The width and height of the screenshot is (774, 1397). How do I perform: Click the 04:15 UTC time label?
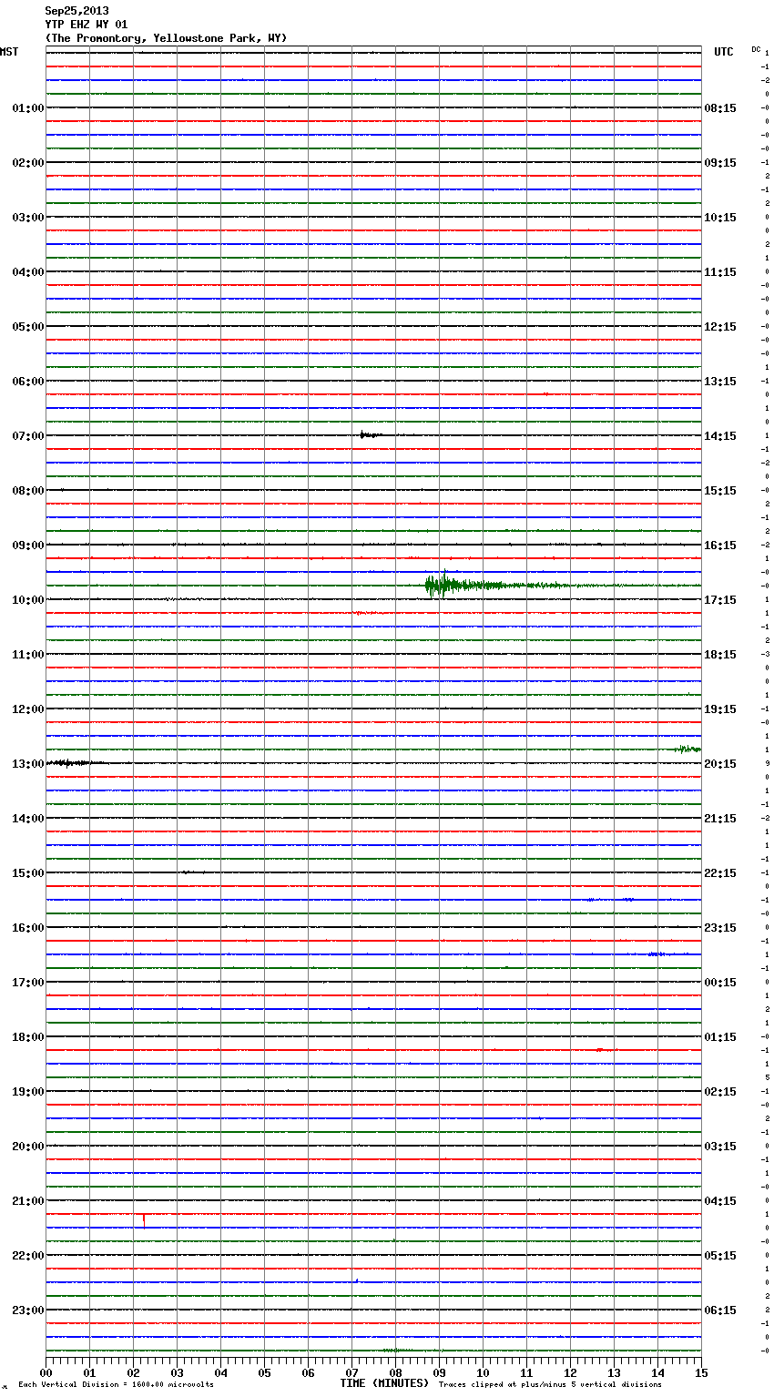click(x=720, y=1201)
